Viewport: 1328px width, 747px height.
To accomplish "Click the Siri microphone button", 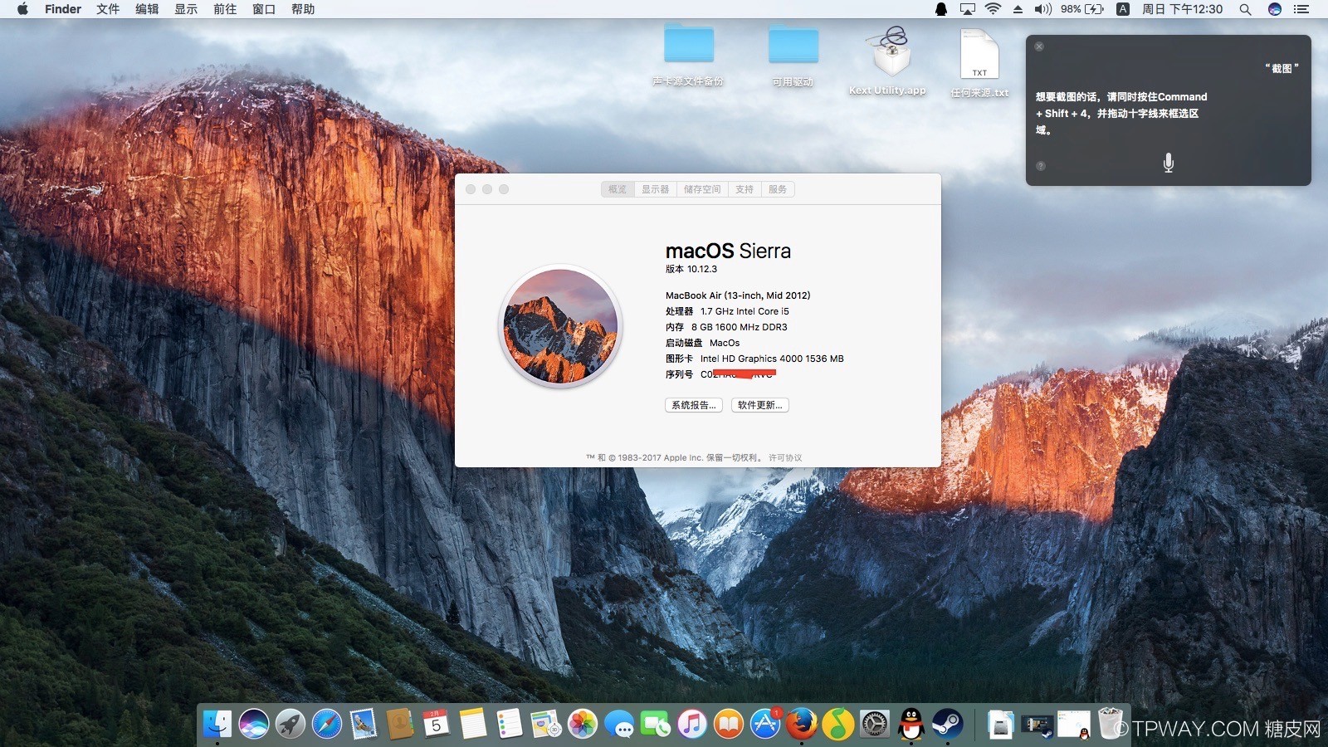I will (1168, 163).
